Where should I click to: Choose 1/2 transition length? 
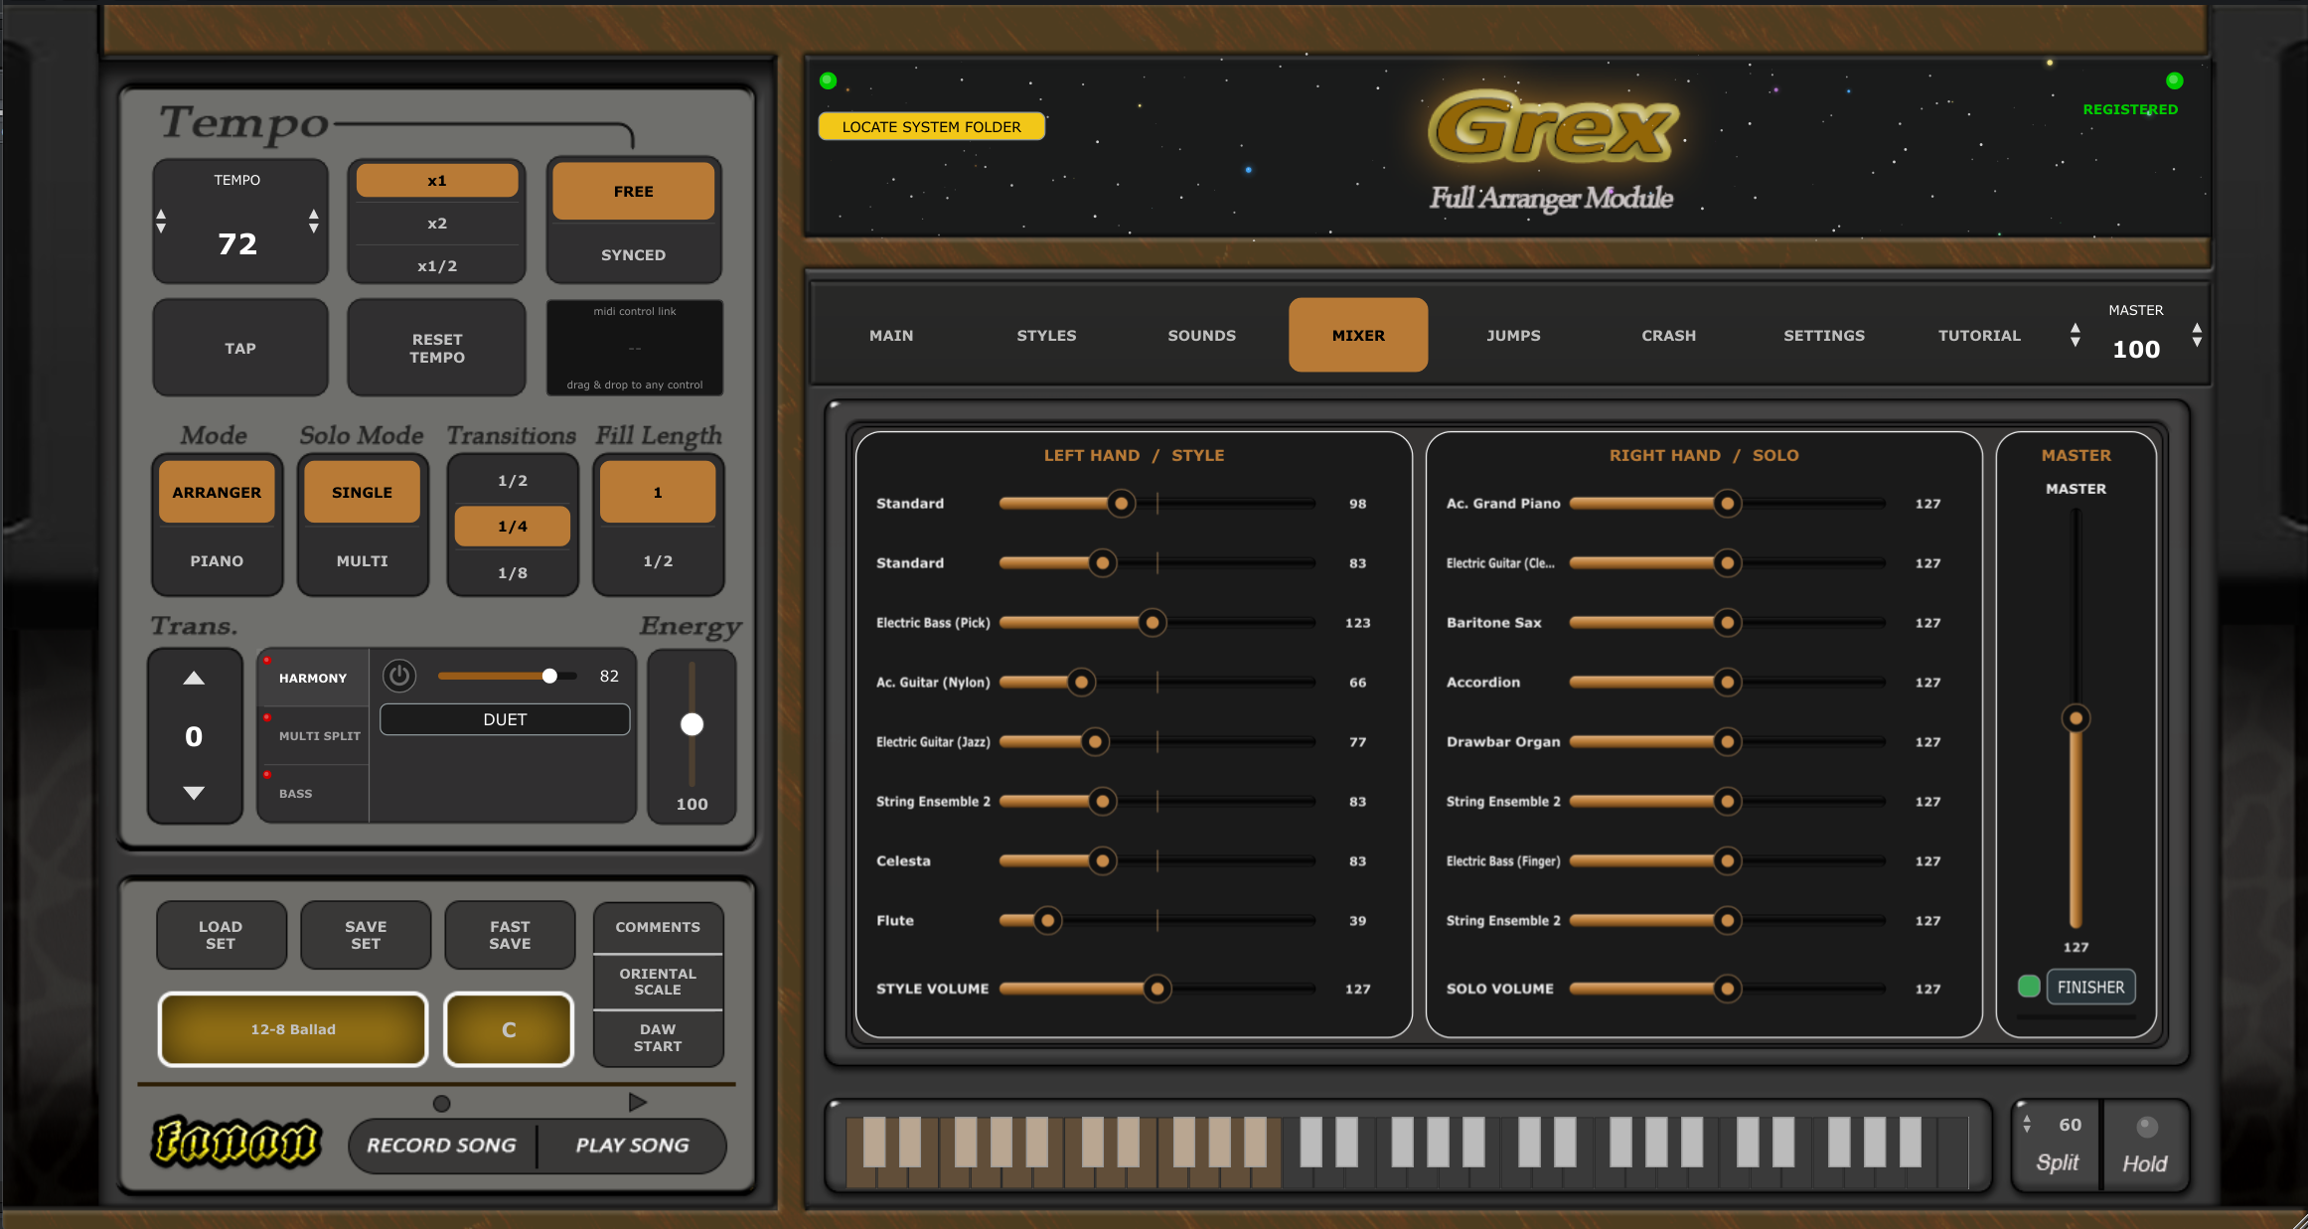[513, 480]
